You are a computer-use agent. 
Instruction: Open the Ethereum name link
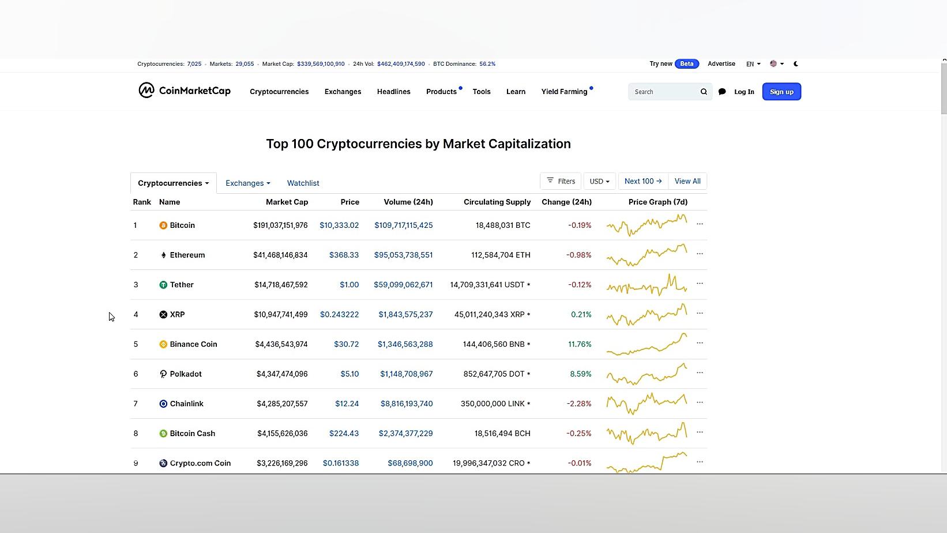click(187, 255)
